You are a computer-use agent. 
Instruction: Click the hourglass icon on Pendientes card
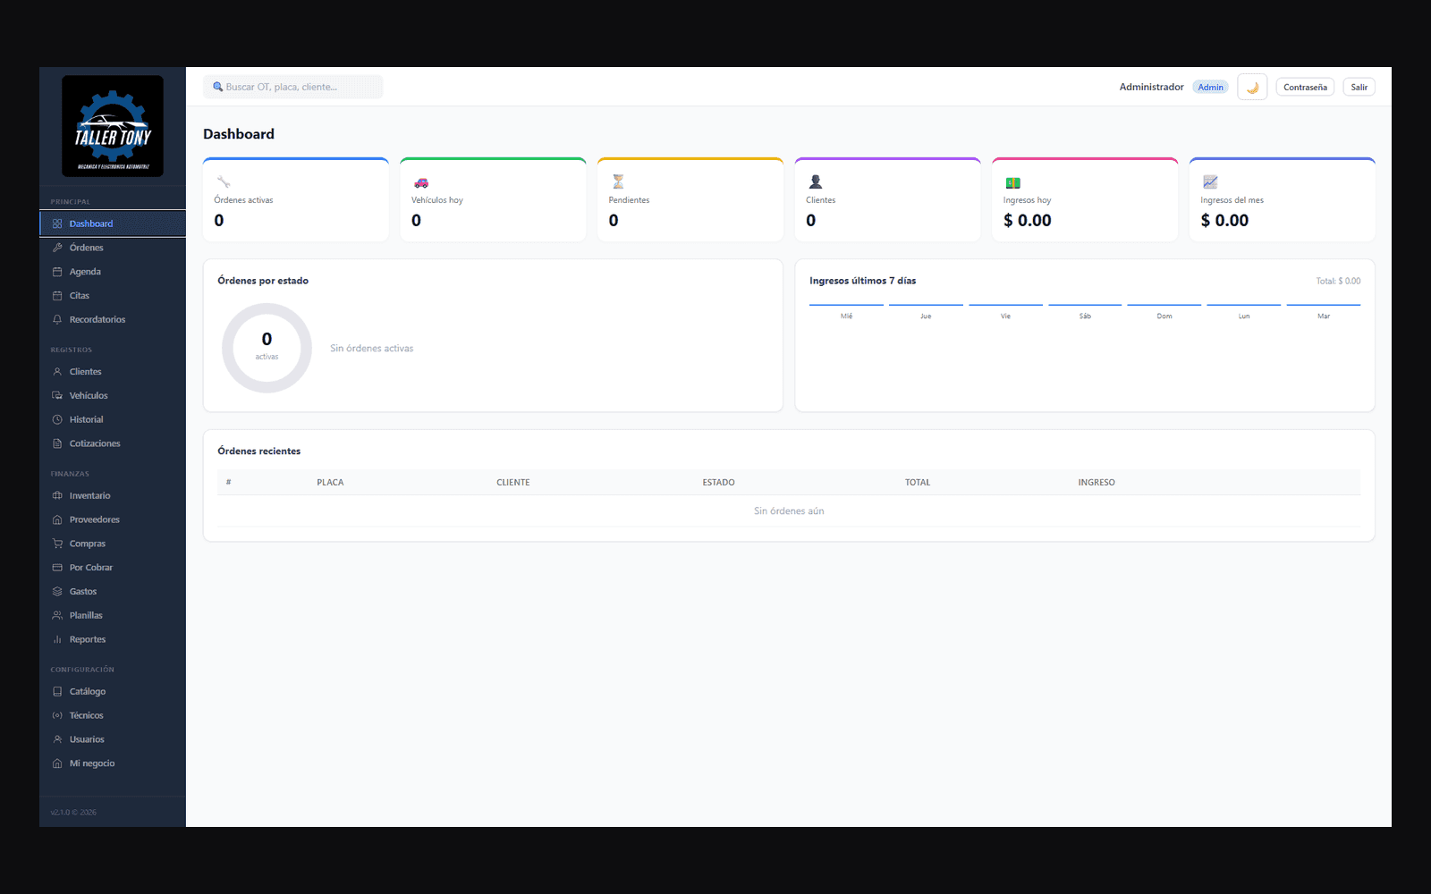pos(618,182)
